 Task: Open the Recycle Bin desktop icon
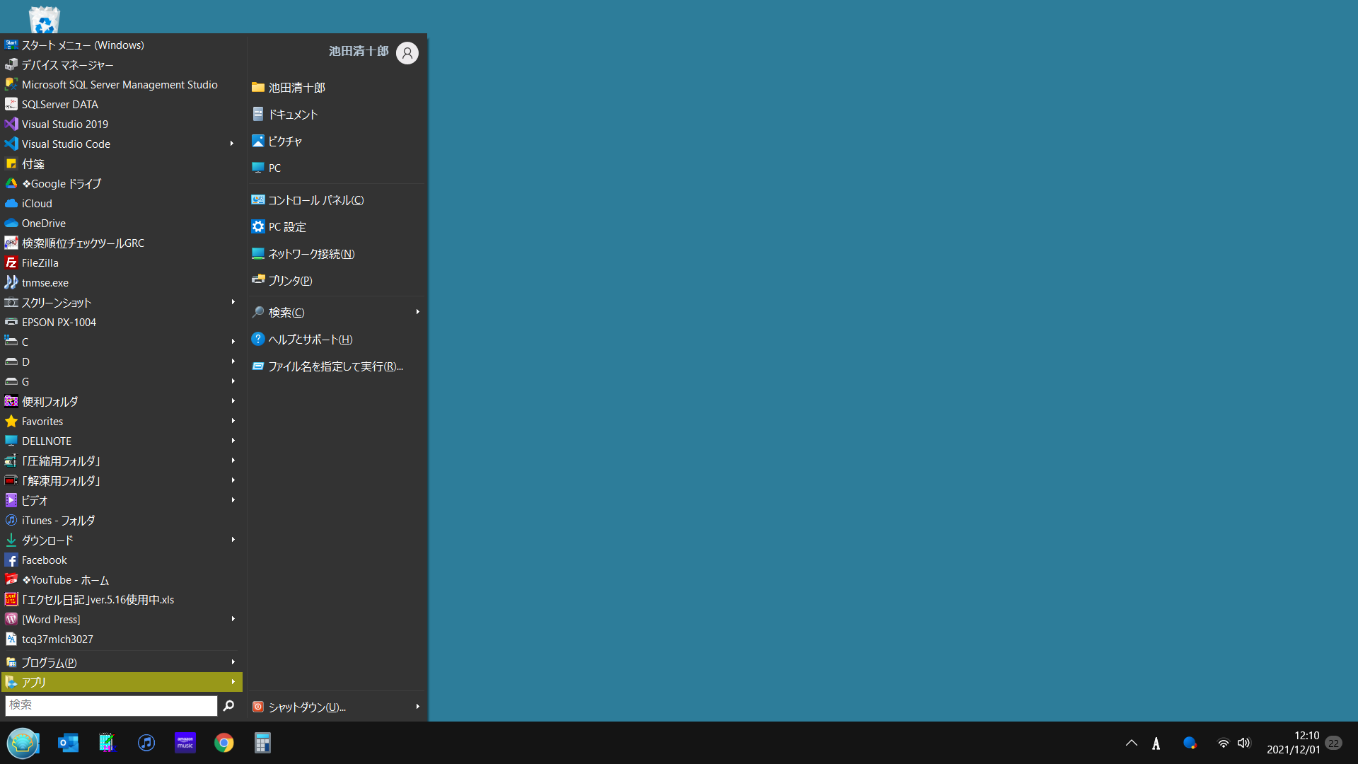[x=45, y=19]
